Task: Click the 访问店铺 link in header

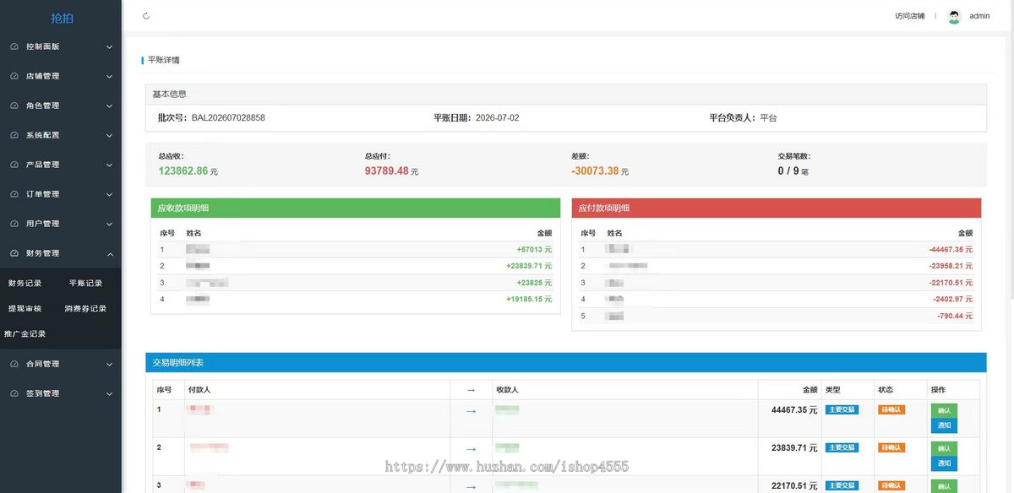Action: [910, 16]
